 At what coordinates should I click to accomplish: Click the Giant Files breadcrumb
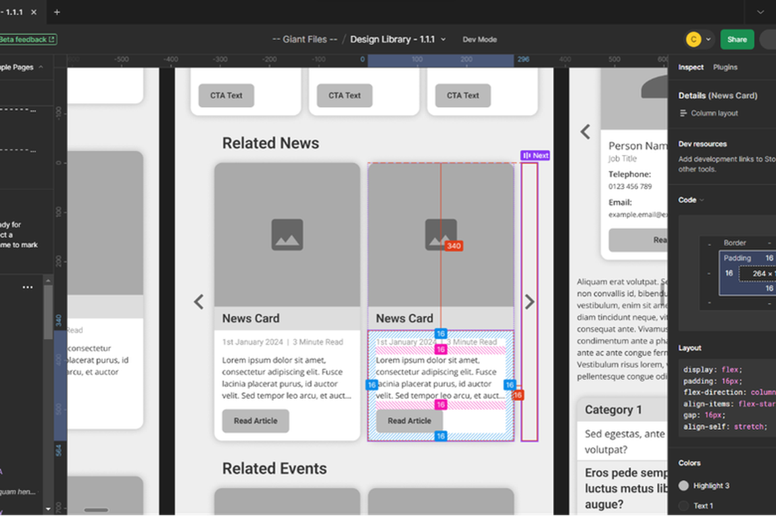(x=305, y=39)
